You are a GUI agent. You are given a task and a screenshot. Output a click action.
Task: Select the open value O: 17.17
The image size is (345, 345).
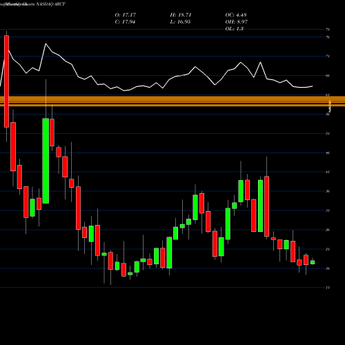(126, 15)
